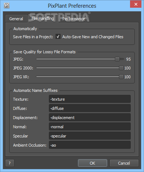Click the Normal suffix input field
The height and width of the screenshot is (172, 144).
pos(90,126)
